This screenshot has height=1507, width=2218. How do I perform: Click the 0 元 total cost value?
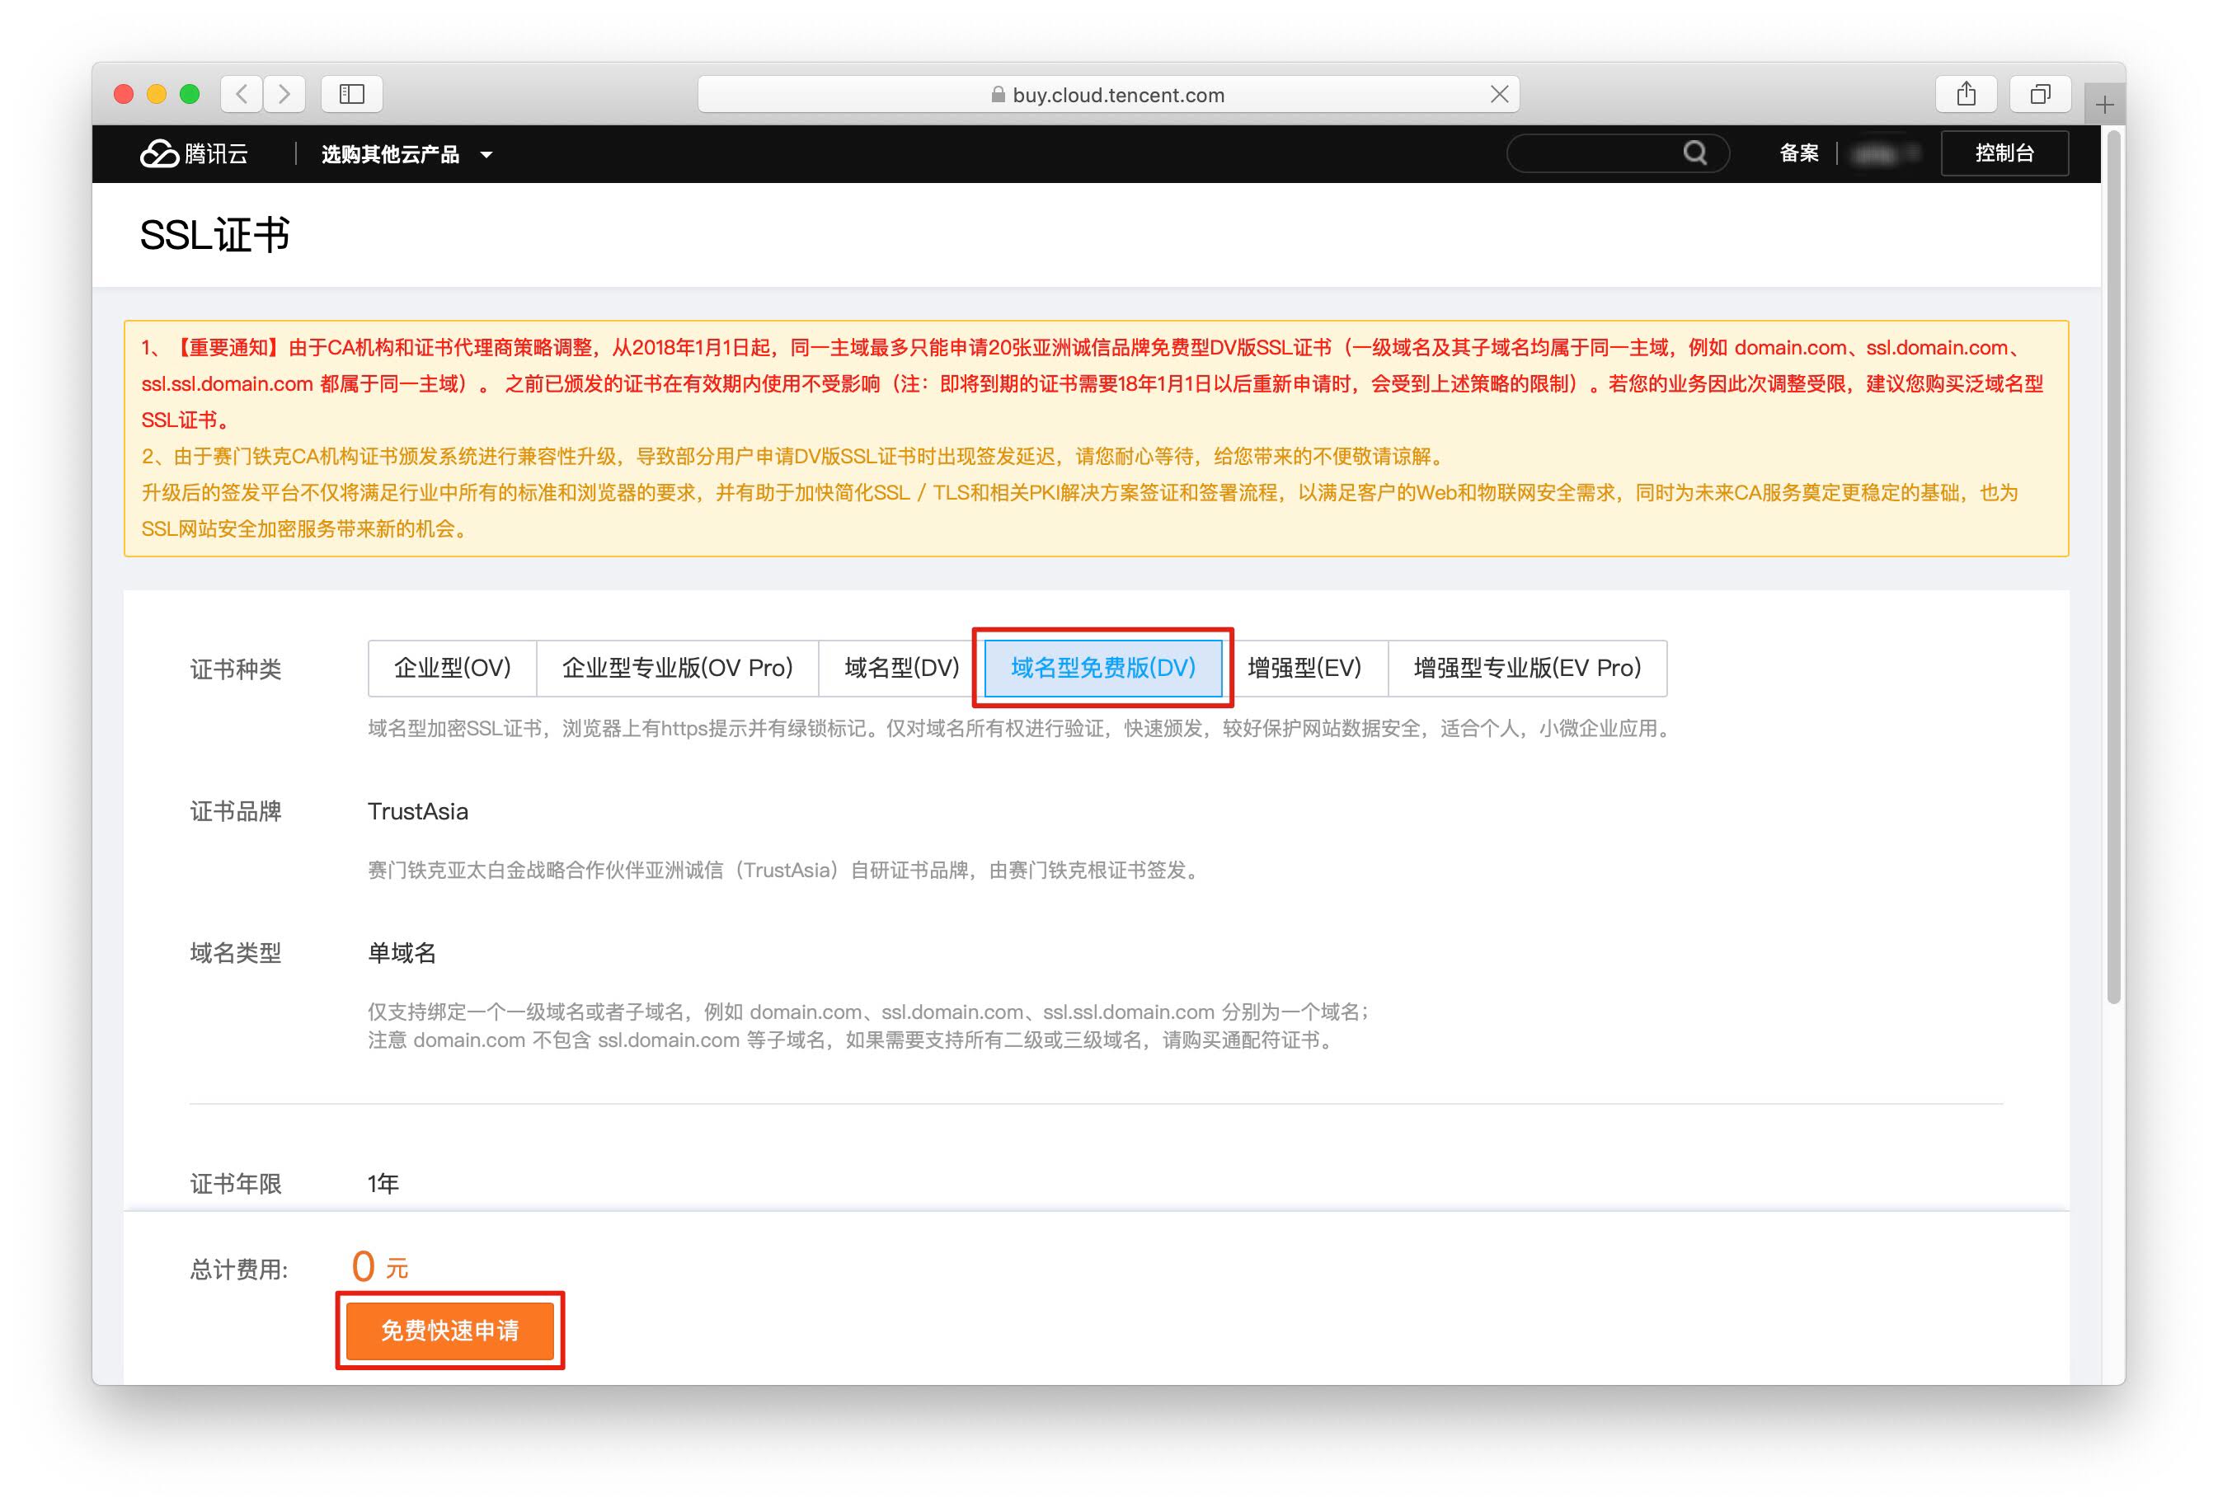(x=380, y=1267)
